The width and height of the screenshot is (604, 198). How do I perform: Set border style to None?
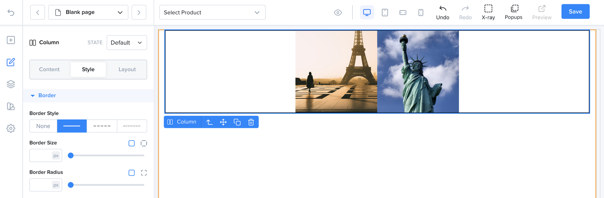(43, 126)
